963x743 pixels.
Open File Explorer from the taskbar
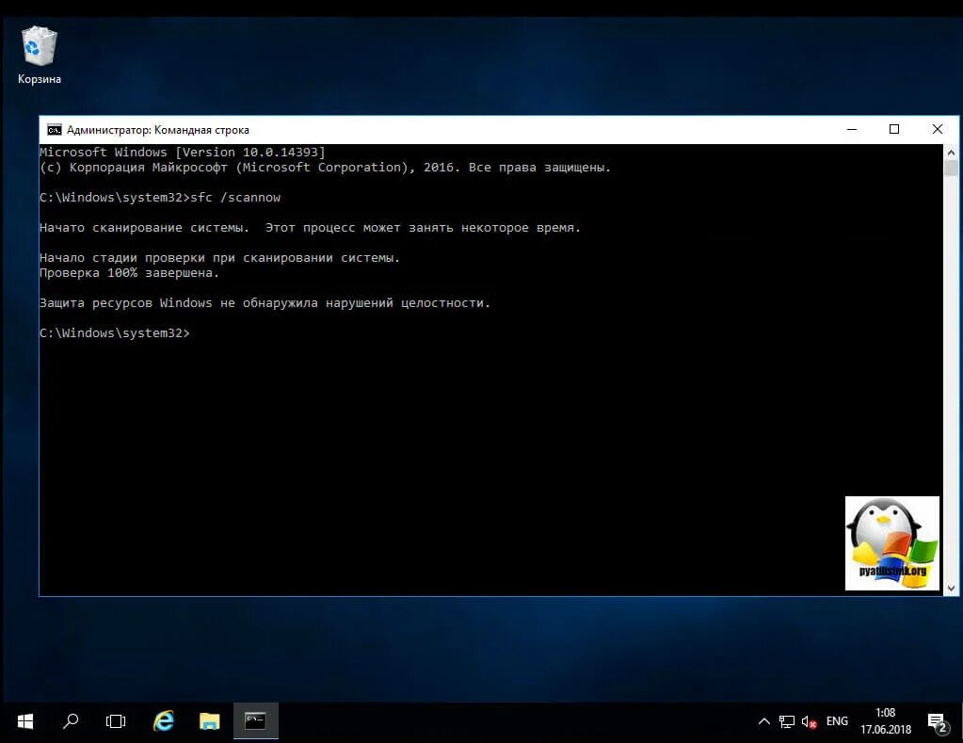(209, 720)
